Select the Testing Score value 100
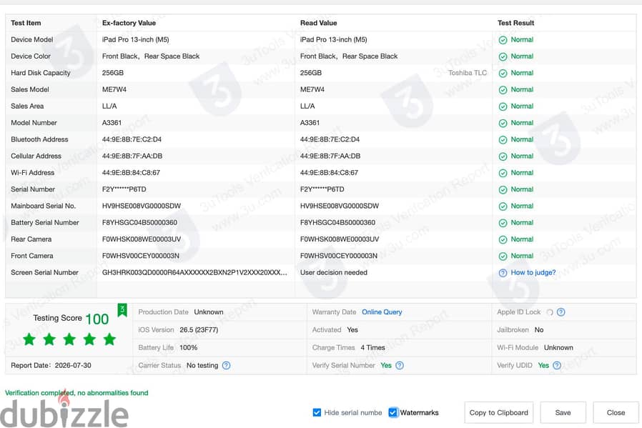 [97, 319]
